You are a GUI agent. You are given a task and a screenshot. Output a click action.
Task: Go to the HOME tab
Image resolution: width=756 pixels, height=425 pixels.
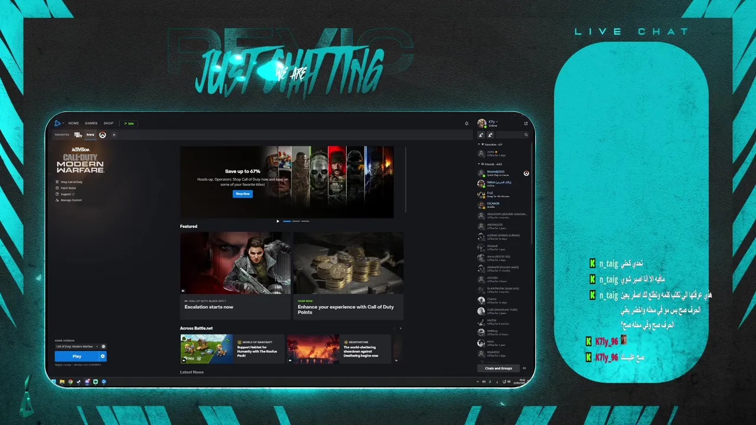click(73, 123)
